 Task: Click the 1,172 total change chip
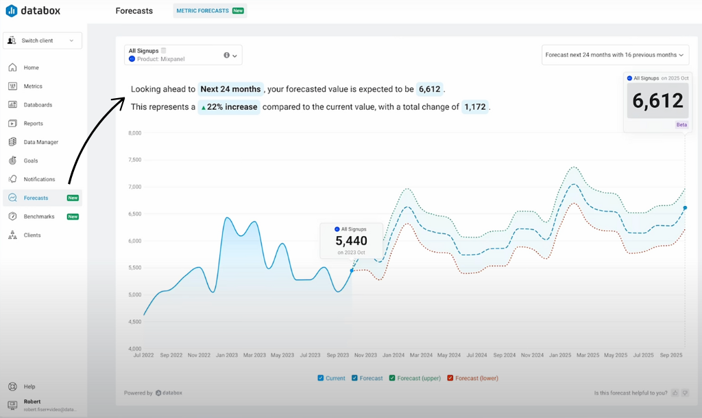tap(475, 107)
